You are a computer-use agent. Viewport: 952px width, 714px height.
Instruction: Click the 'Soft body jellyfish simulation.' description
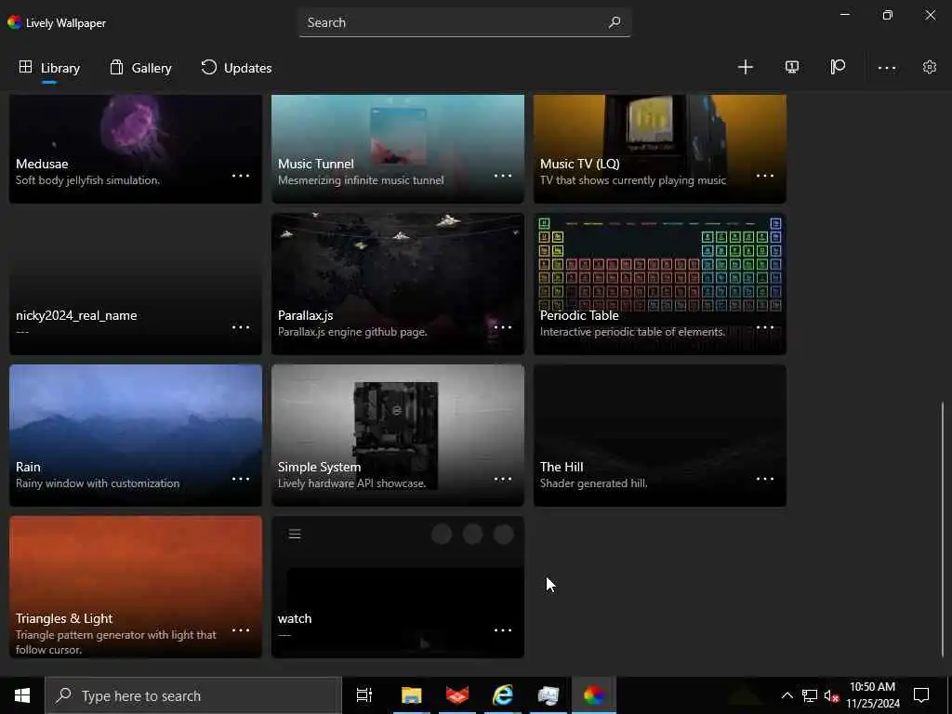click(x=88, y=180)
